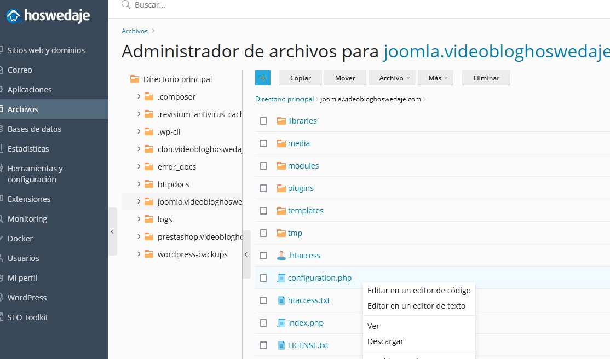Click the httpdocs folder icon in tree

click(148, 184)
